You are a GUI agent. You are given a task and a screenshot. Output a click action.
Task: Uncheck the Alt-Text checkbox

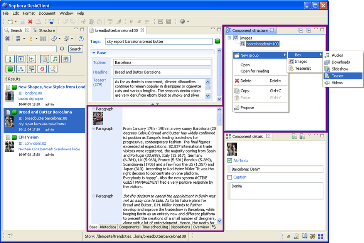230,161
